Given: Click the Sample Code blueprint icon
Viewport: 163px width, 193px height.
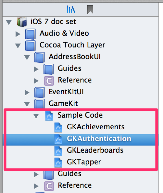Looking at the screenshot, I should tap(49, 116).
